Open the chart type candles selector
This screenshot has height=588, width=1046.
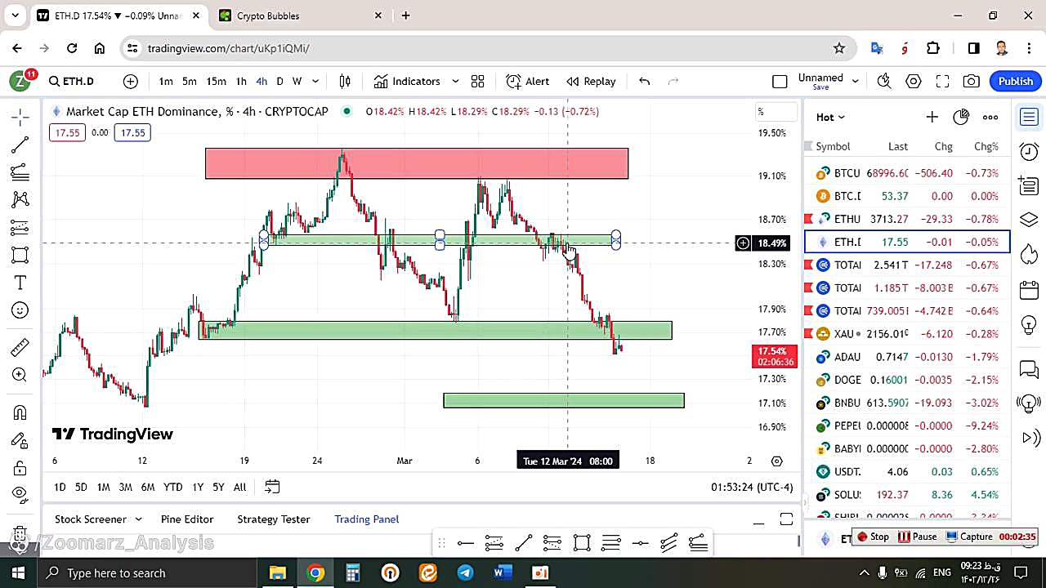(x=345, y=81)
